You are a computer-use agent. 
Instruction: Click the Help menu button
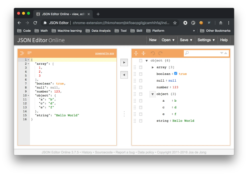pos(224,40)
